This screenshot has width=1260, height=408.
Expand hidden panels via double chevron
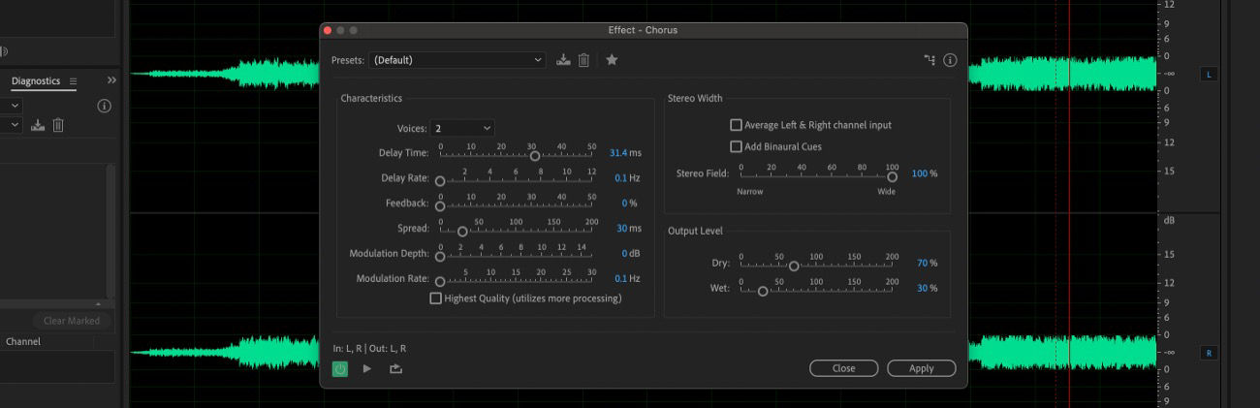coord(111,80)
